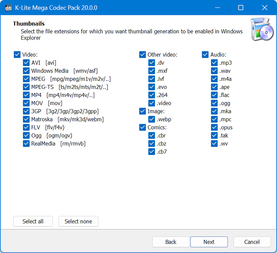The image size is (277, 253).
Task: Click the Select none button
Action: coord(79,221)
